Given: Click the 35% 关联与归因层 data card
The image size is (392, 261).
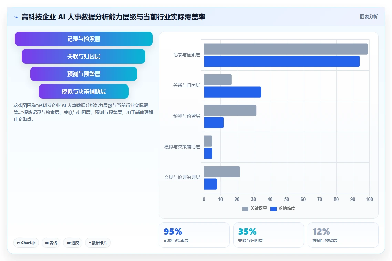Looking at the screenshot, I should click(268, 235).
